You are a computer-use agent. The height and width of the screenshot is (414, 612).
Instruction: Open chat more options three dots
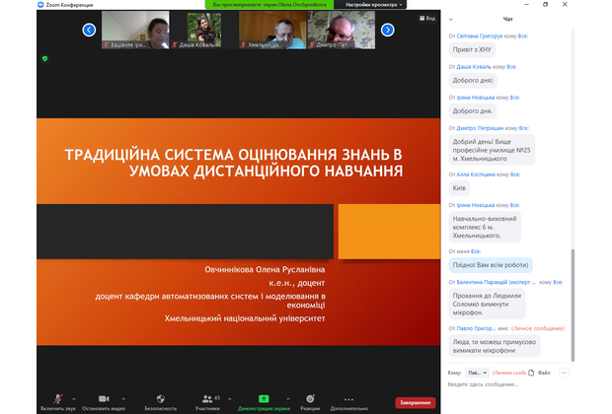point(565,373)
